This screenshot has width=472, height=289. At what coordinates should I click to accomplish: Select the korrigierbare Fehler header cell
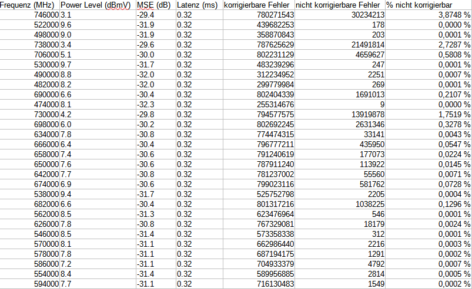click(259, 5)
